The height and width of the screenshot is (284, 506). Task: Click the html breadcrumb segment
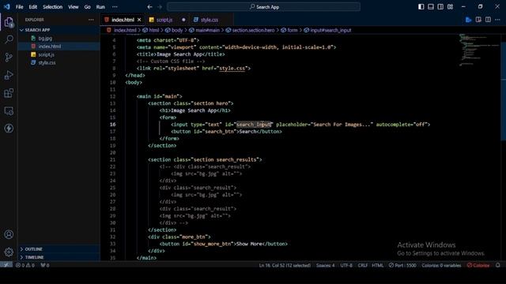151,30
